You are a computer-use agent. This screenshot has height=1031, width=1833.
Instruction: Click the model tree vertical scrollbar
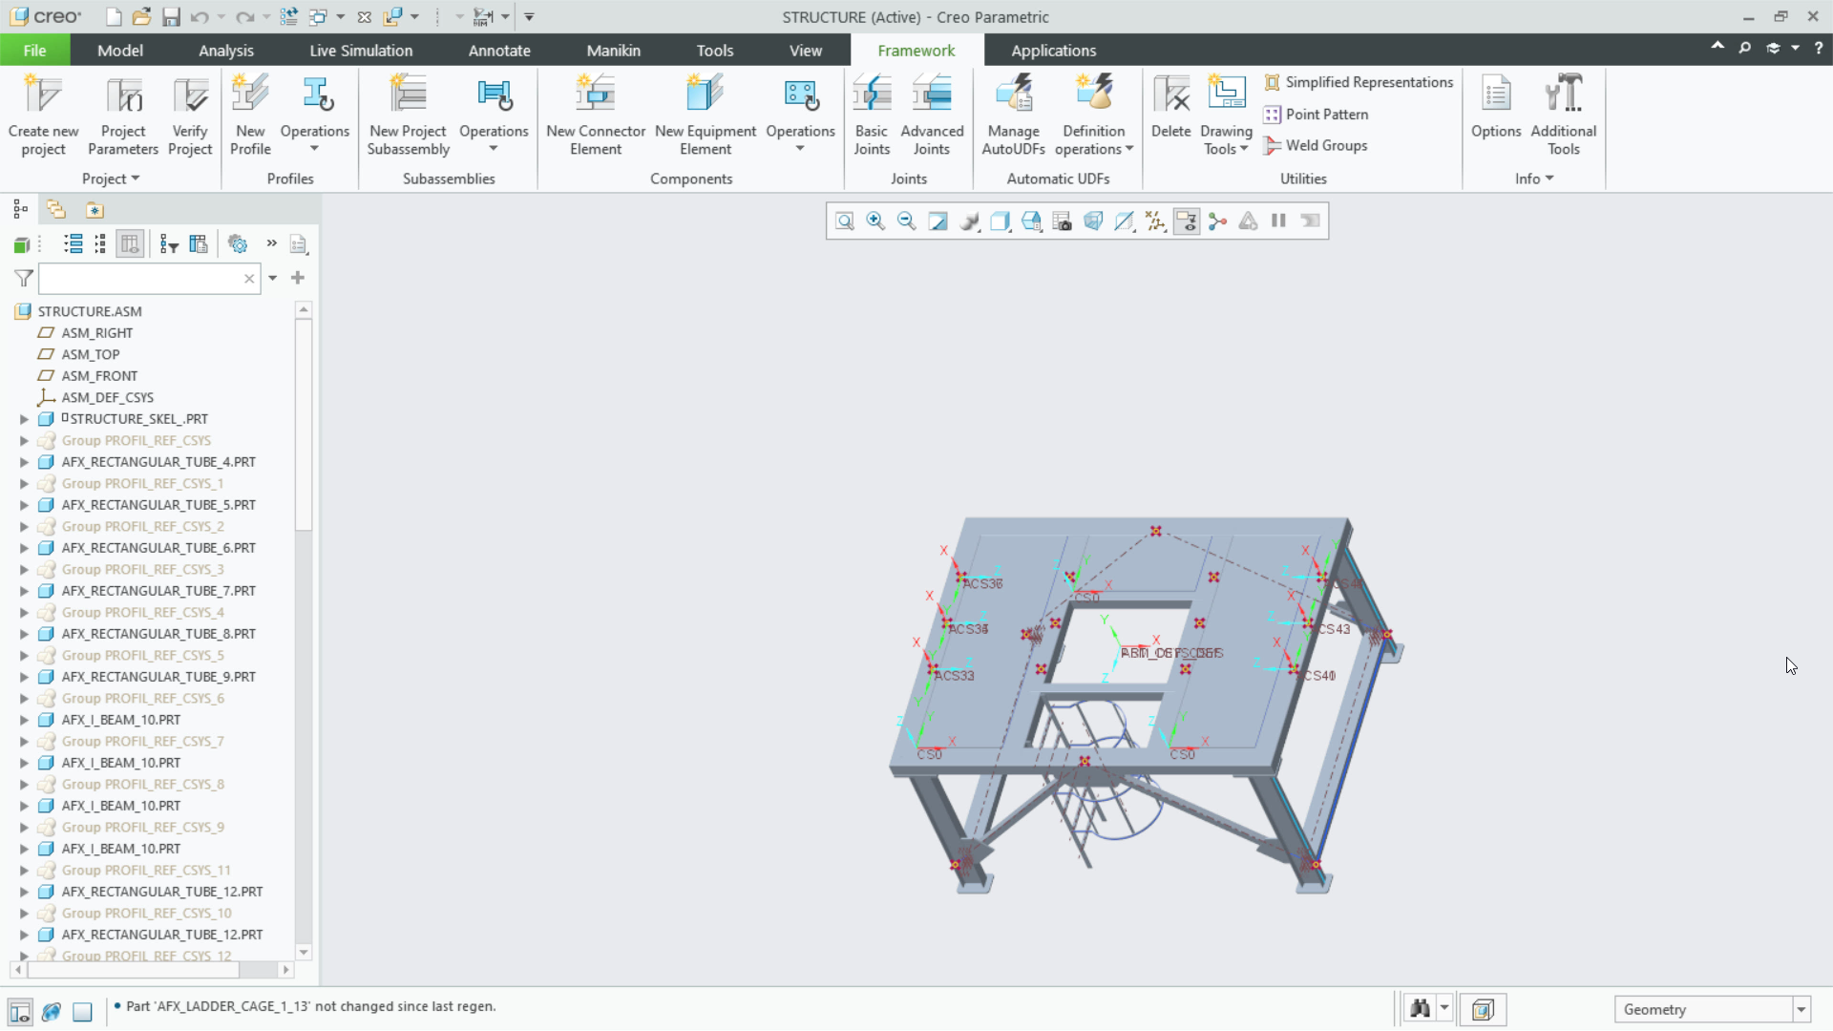[x=304, y=425]
